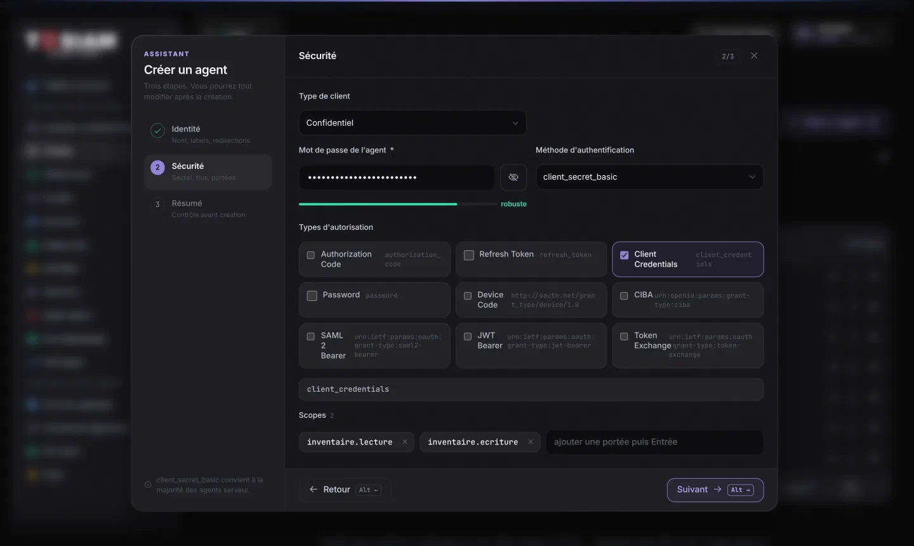Screen dimensions: 914x546
Task: Click the scope input 'ajouter une portée'
Action: [655, 442]
